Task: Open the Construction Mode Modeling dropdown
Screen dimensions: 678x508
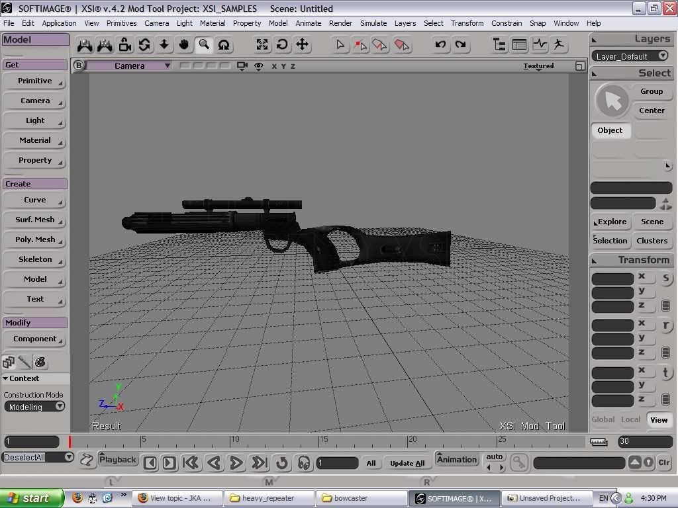Action: pyautogui.click(x=34, y=407)
